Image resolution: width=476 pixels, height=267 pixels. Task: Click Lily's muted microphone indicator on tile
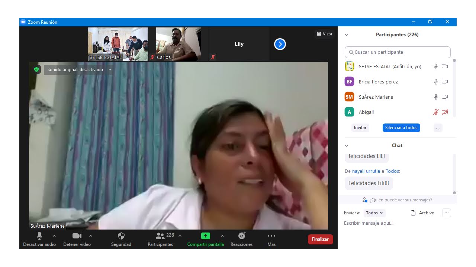coord(213,57)
